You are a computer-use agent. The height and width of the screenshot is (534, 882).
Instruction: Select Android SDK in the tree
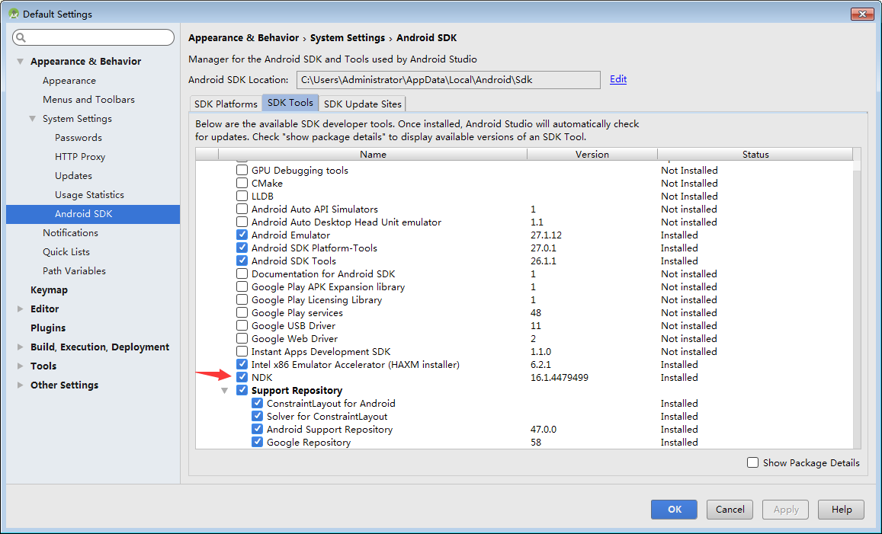[x=93, y=213]
